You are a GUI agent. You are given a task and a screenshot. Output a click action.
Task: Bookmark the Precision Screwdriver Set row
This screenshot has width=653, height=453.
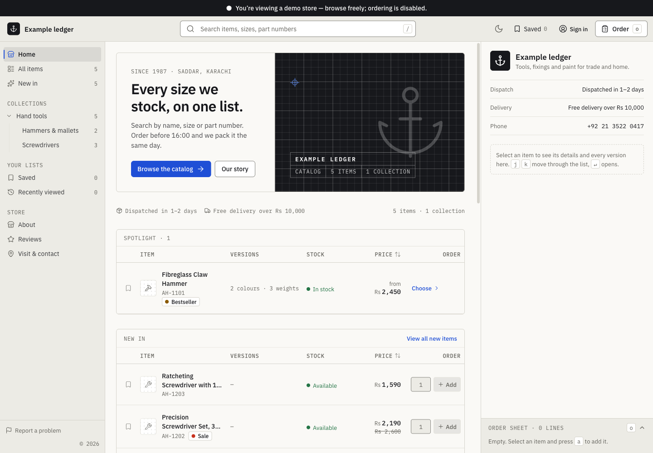[x=128, y=427]
